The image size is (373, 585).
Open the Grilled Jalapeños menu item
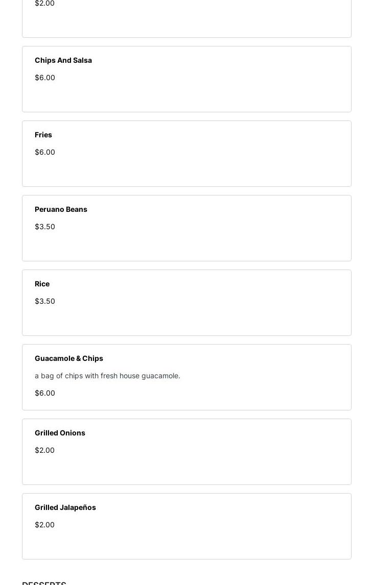65,507
